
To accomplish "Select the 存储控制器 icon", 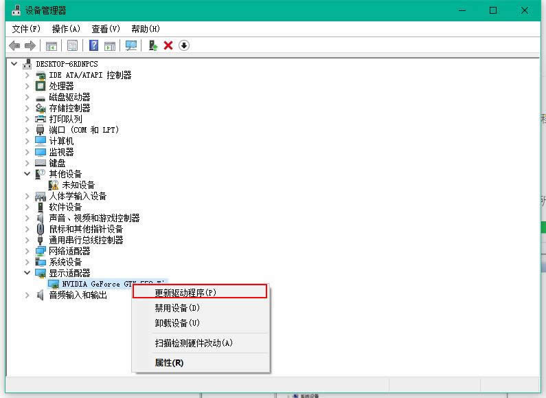I will pos(41,109).
